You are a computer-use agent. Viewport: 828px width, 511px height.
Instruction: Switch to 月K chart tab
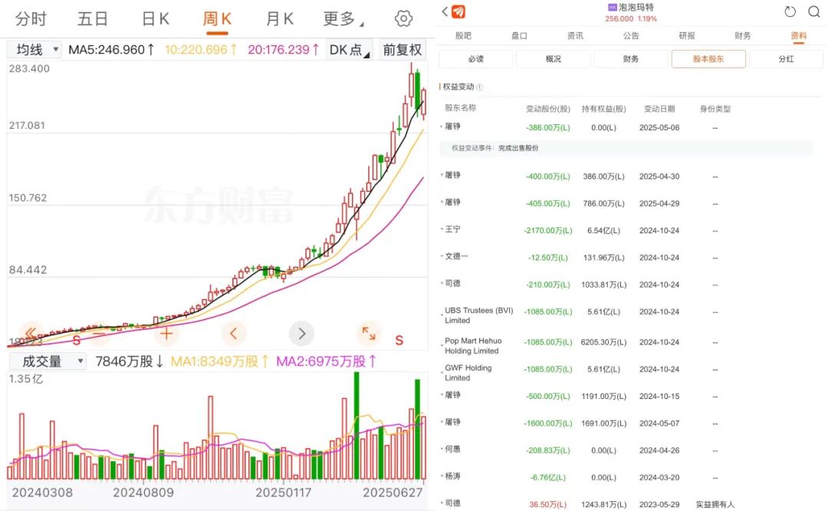[279, 19]
